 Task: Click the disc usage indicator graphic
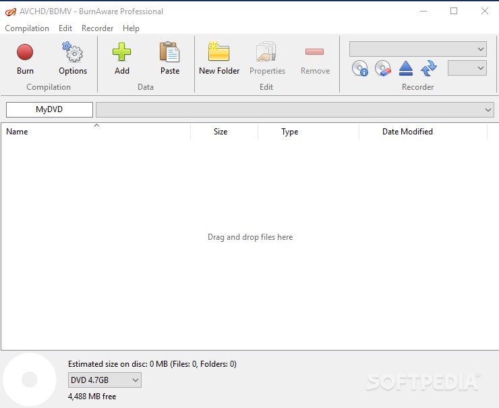pos(30,380)
